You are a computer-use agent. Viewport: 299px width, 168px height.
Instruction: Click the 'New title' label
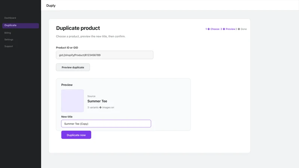pyautogui.click(x=67, y=116)
